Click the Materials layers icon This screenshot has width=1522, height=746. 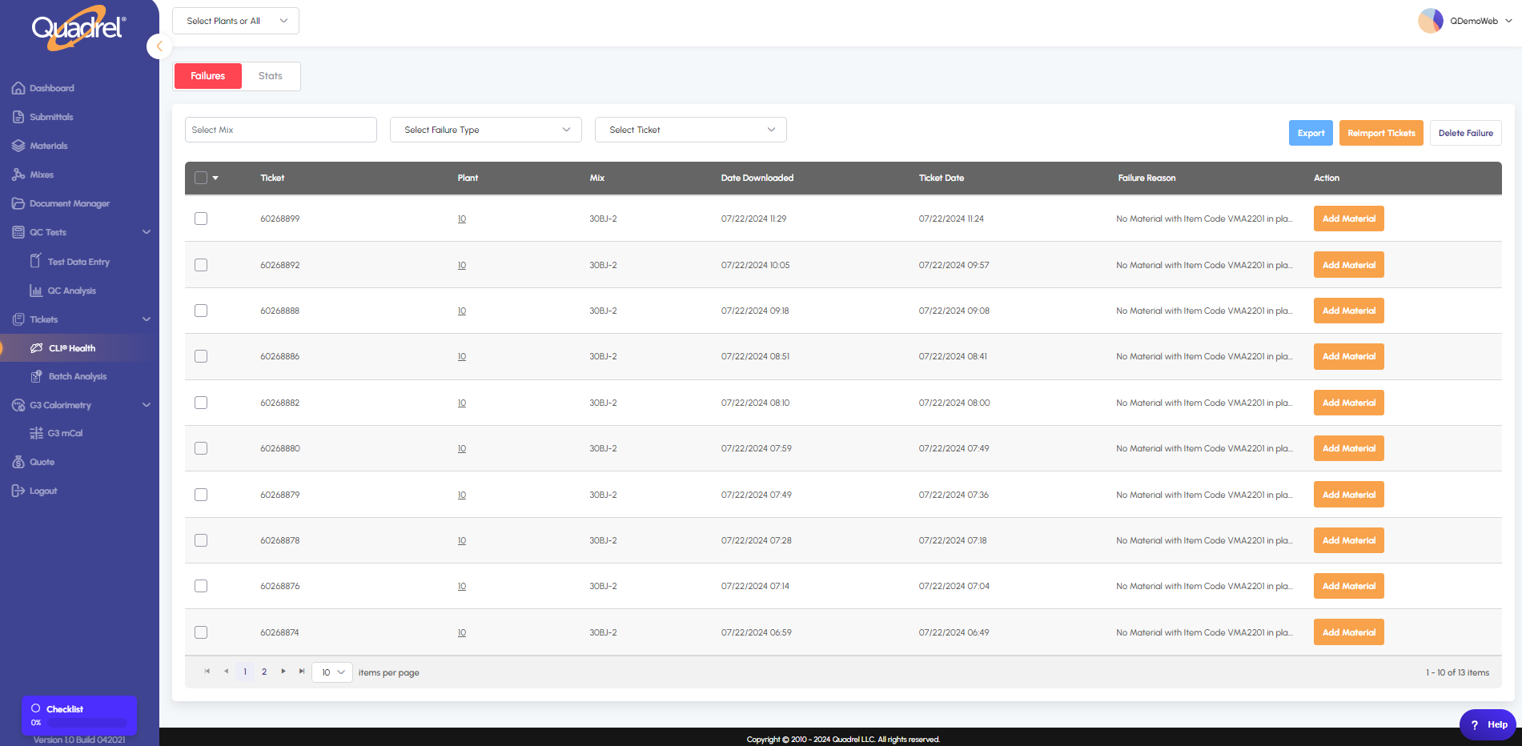click(x=18, y=146)
